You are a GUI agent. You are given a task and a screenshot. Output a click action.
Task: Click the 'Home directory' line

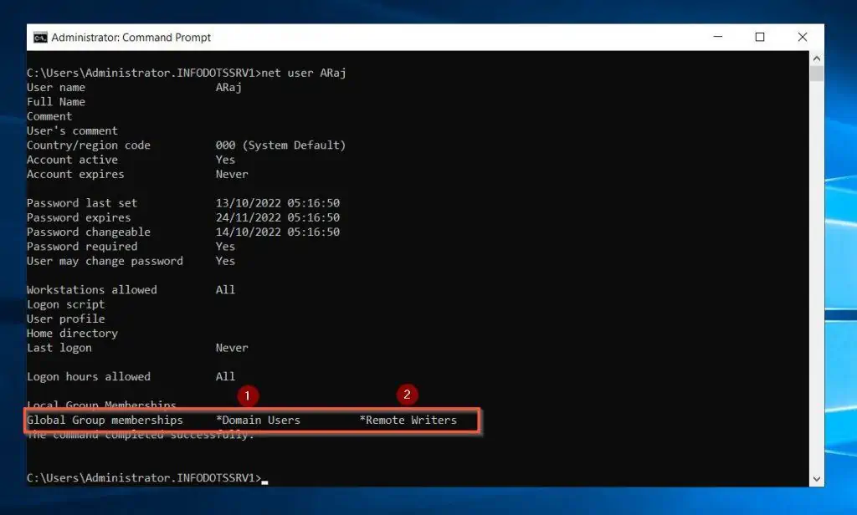72,333
